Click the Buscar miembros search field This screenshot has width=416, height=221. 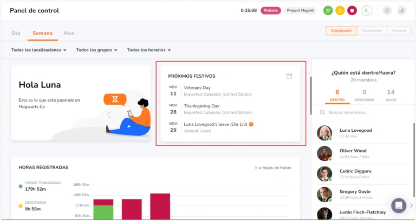click(363, 112)
